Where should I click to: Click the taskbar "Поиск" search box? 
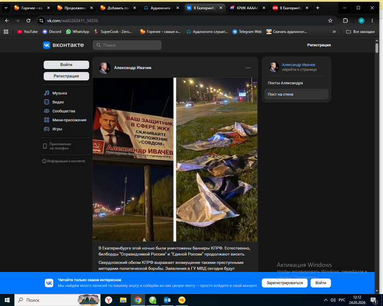pos(57,300)
